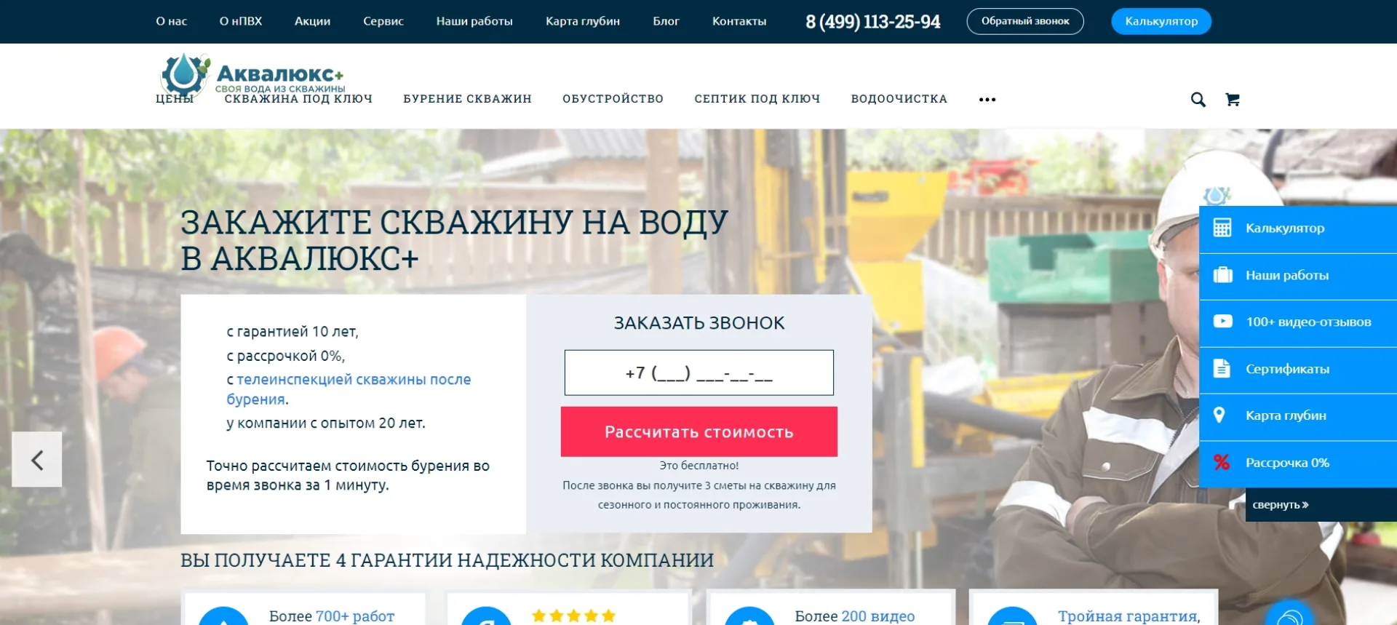Collapse the side panel via свернуть
This screenshot has width=1397, height=625.
[x=1280, y=504]
